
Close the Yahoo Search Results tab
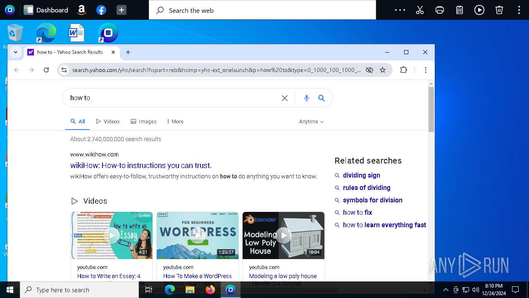(x=113, y=52)
